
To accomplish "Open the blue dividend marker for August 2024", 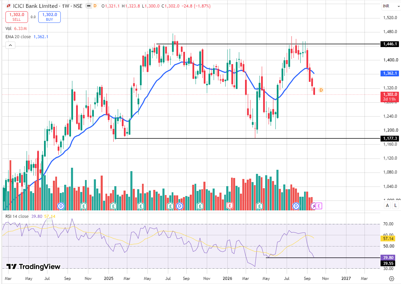I will pos(61,206).
